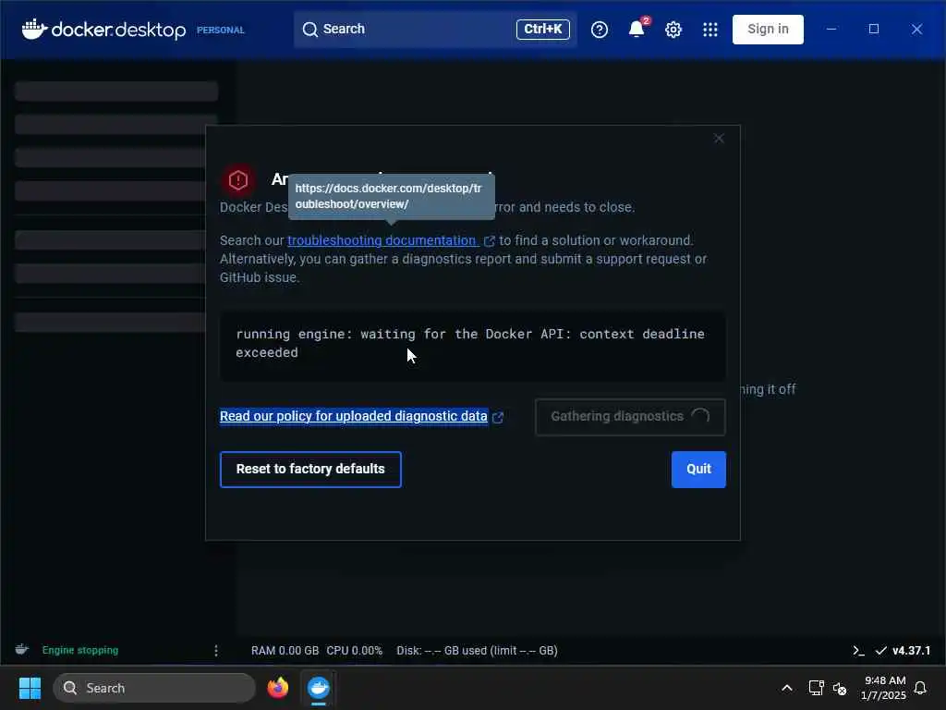The height and width of the screenshot is (710, 946).
Task: Click the Docker Desktop taskbar icon
Action: click(319, 688)
